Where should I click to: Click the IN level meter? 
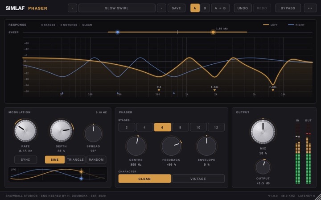pyautogui.click(x=298, y=153)
